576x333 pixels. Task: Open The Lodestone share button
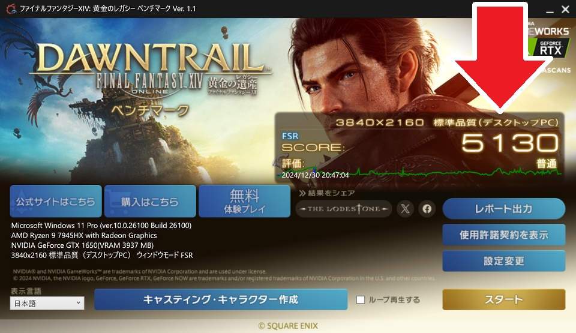[343, 209]
